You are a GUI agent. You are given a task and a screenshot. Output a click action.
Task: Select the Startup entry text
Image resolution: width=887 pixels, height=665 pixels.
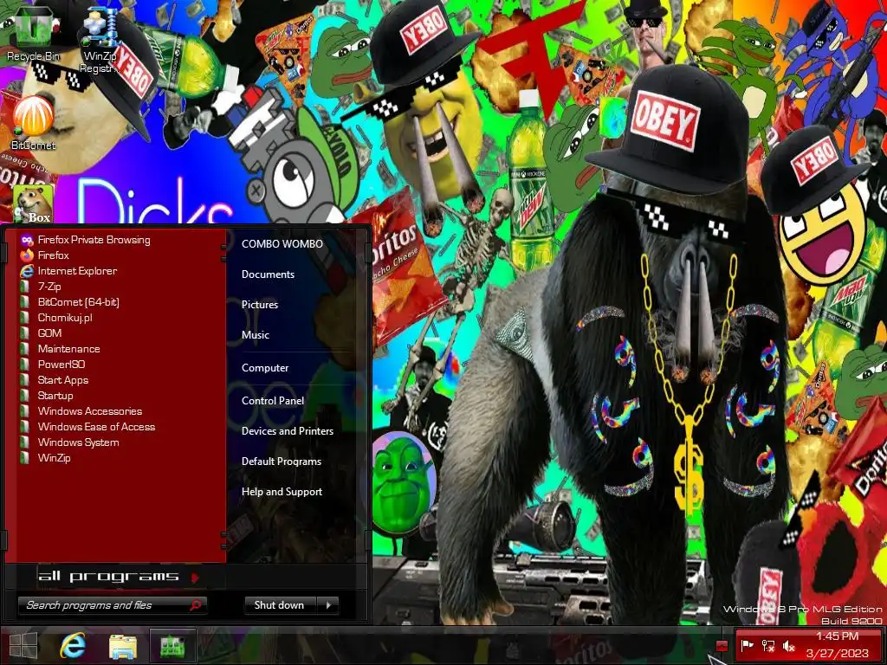pos(55,395)
